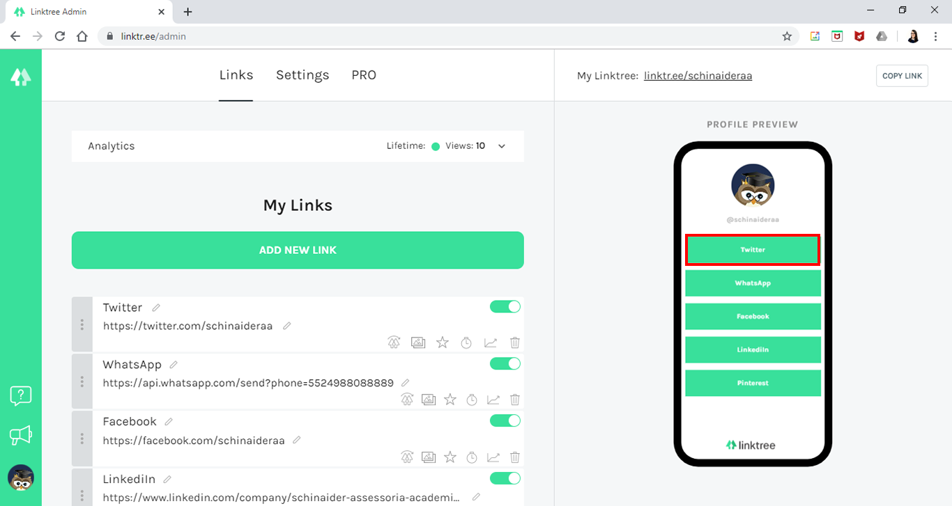View analytics chart for WhatsApp link
The height and width of the screenshot is (506, 952).
pyautogui.click(x=493, y=400)
